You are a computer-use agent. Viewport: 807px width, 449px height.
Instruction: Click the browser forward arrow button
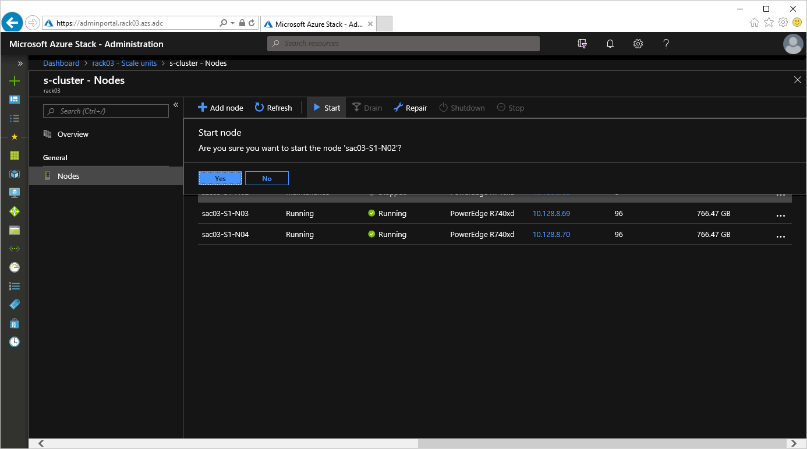[33, 23]
